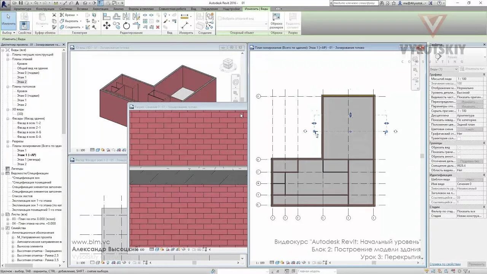Open the Архитектура ribbon tab
Screen dimensions: 487x274
[22, 8]
